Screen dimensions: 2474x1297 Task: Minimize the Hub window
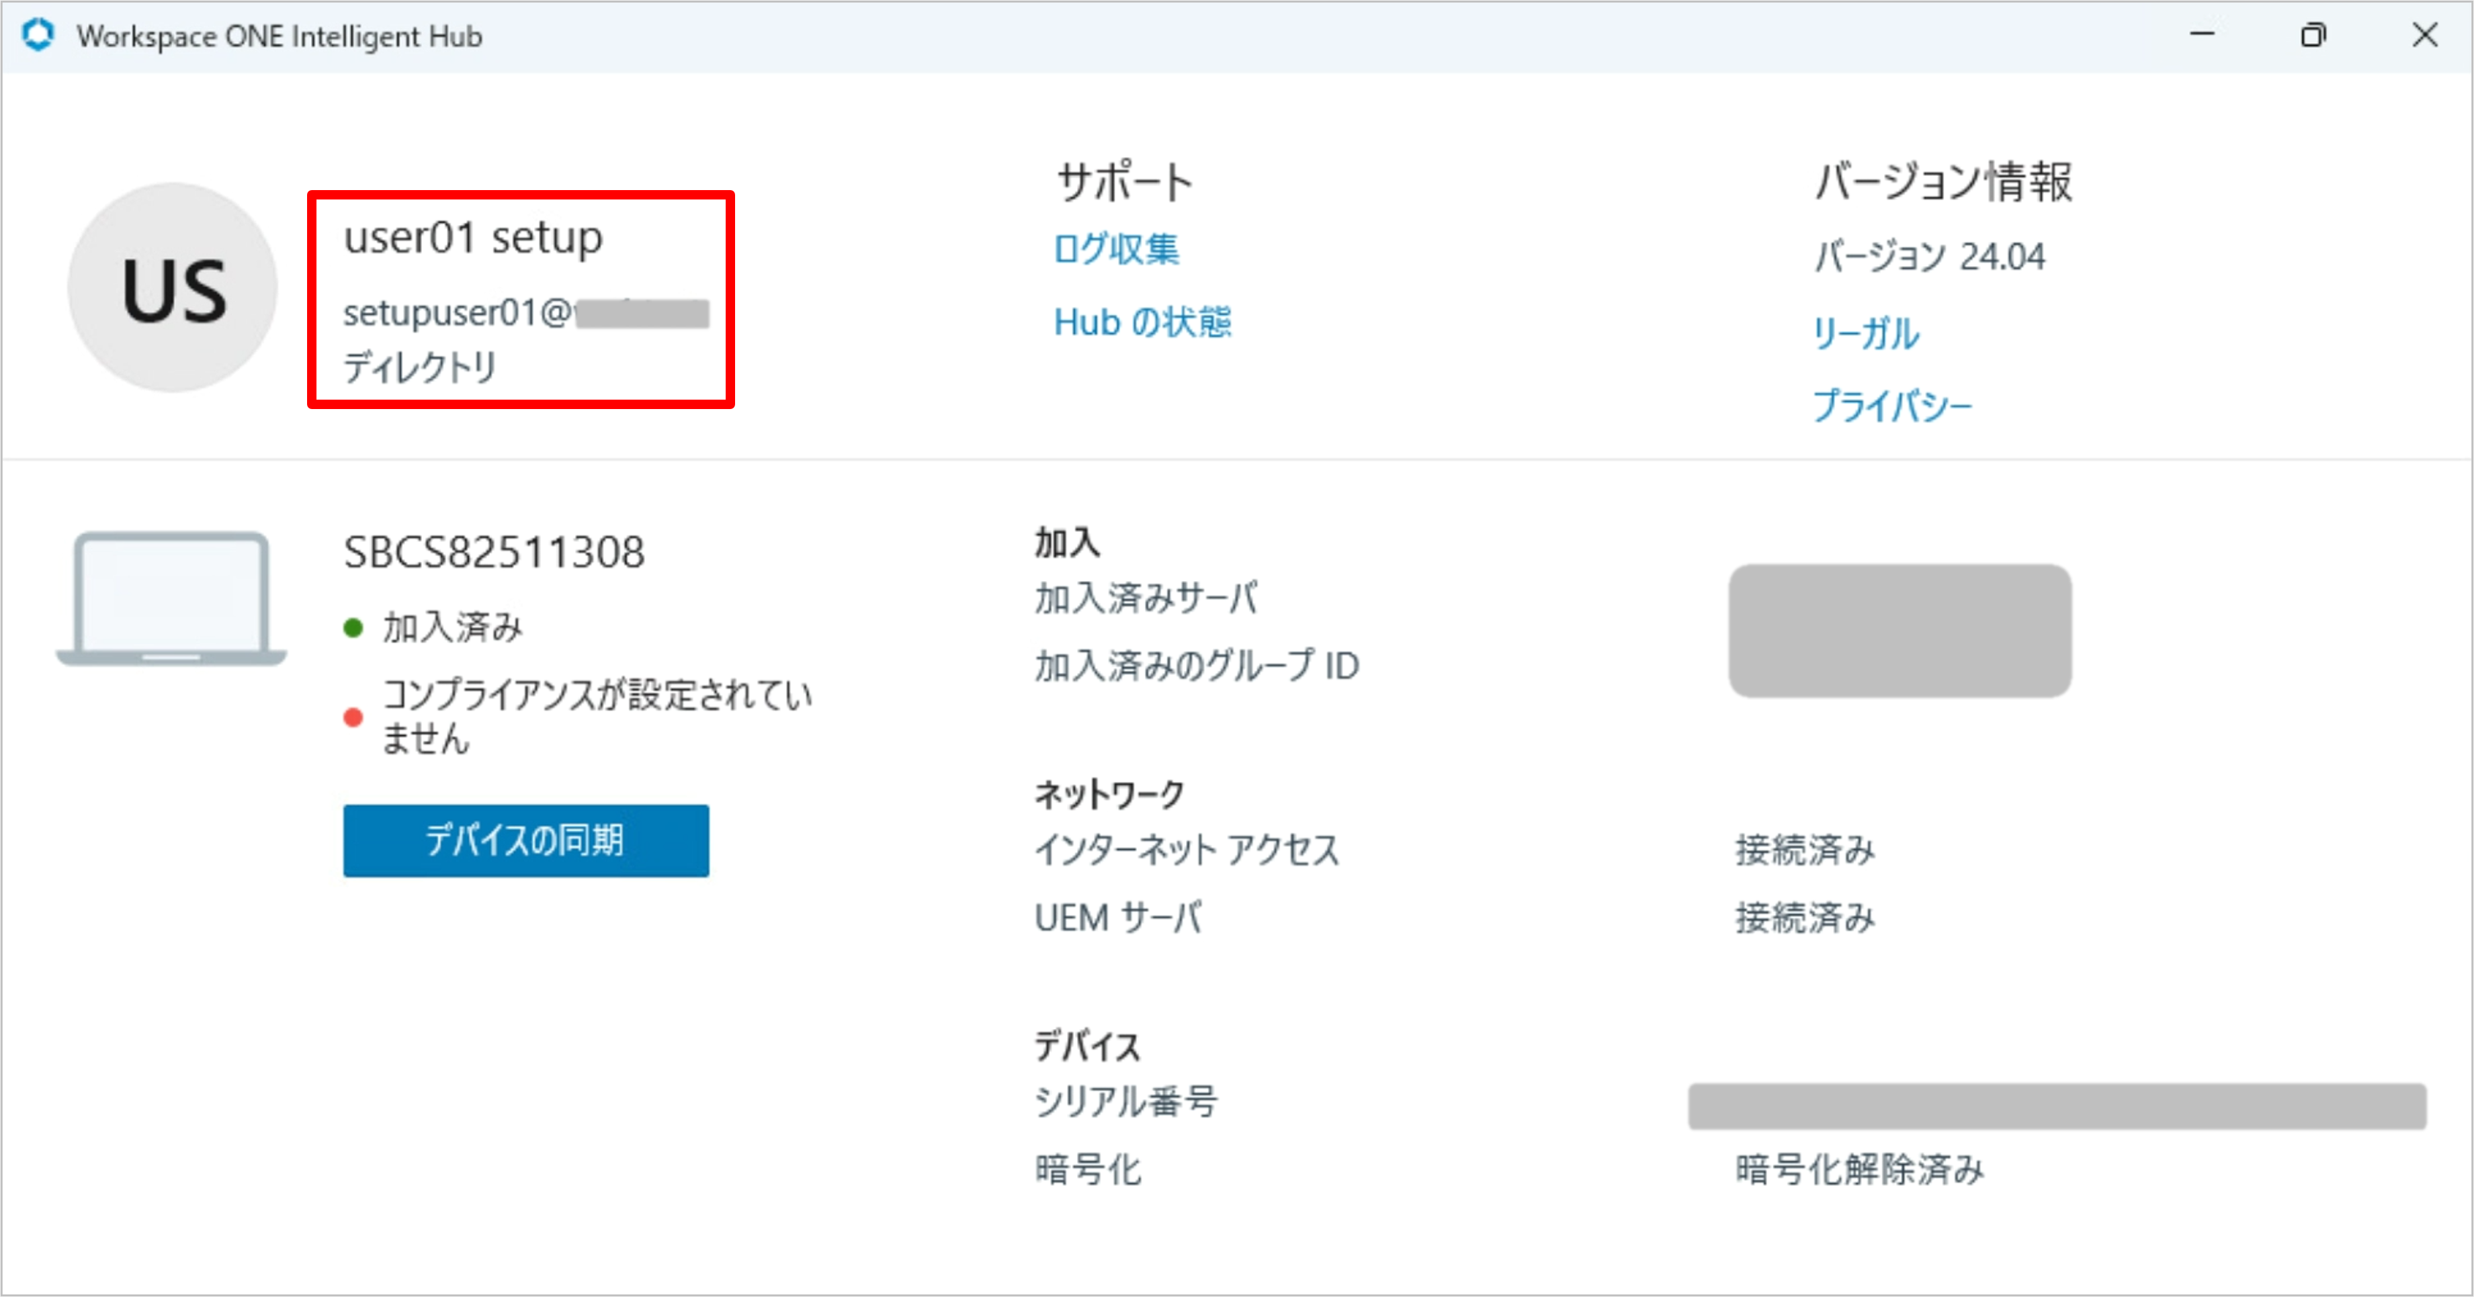click(2202, 36)
